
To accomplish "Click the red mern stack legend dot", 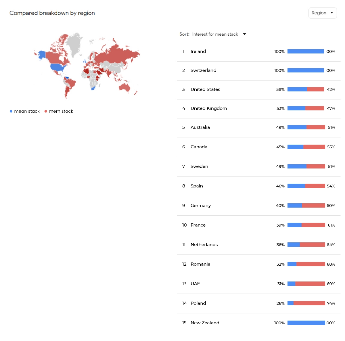I will [x=46, y=111].
